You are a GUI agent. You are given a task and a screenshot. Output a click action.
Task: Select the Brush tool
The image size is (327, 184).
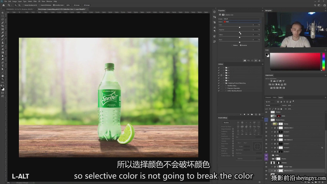click(3, 39)
